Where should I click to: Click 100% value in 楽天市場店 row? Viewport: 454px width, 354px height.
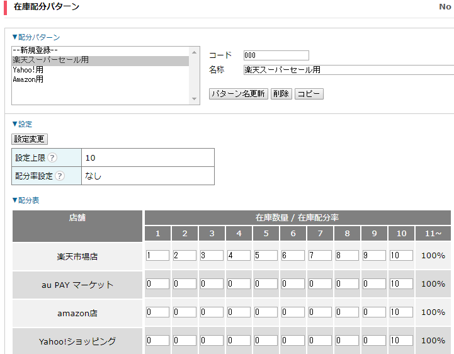click(x=433, y=256)
